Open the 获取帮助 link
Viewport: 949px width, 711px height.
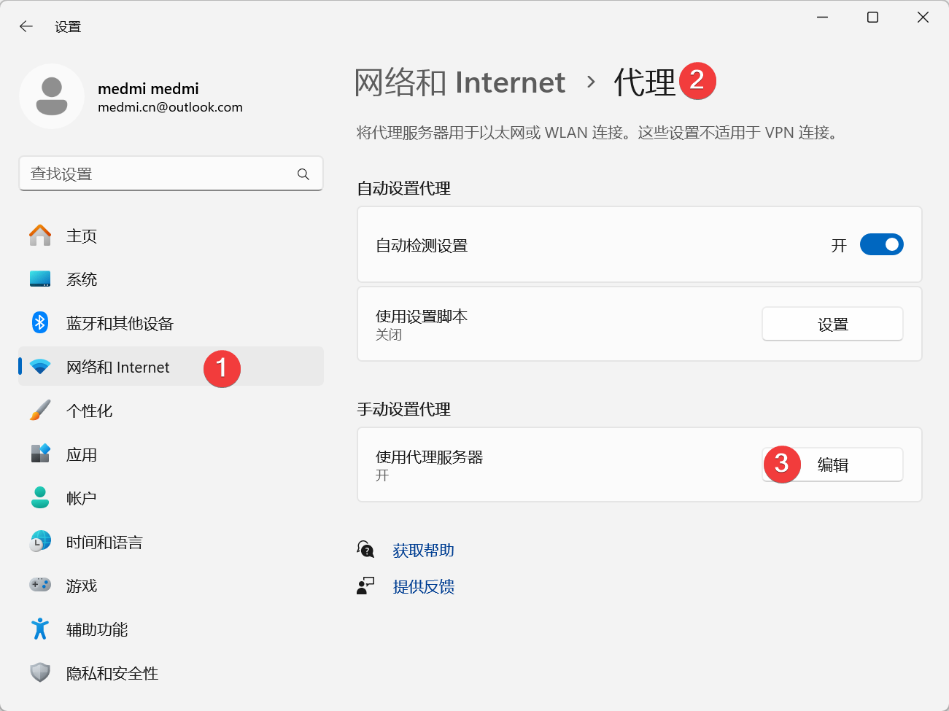(x=423, y=551)
